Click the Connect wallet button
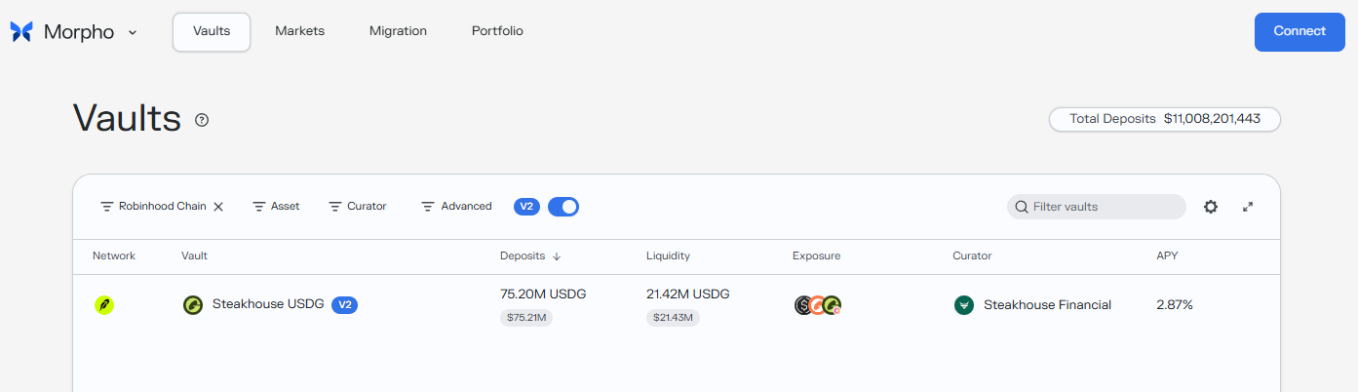The image size is (1358, 392). click(x=1300, y=31)
